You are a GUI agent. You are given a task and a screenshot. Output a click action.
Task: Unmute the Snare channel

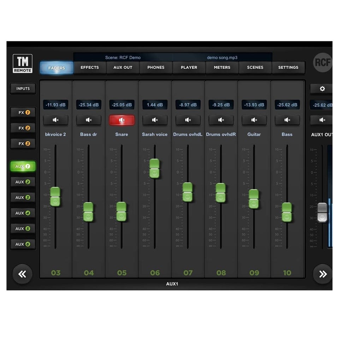point(122,120)
